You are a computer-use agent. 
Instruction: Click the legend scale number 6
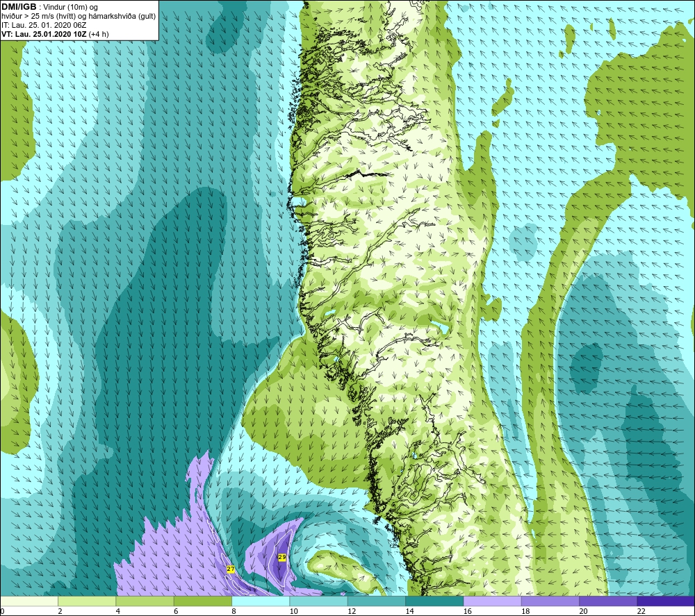click(x=176, y=611)
